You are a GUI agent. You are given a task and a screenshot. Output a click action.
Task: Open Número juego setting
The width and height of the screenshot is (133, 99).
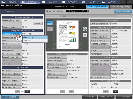pyautogui.click(x=12, y=27)
